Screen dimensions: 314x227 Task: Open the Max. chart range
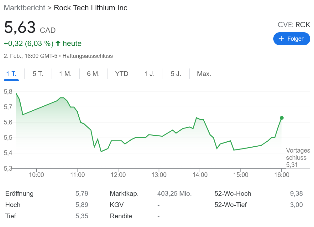(204, 74)
